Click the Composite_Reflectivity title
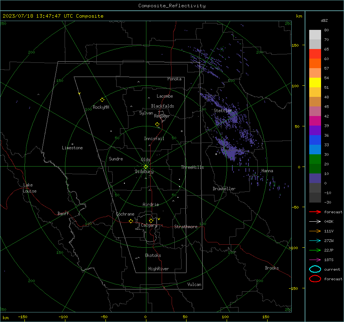This screenshot has width=344, height=322. 172,6
